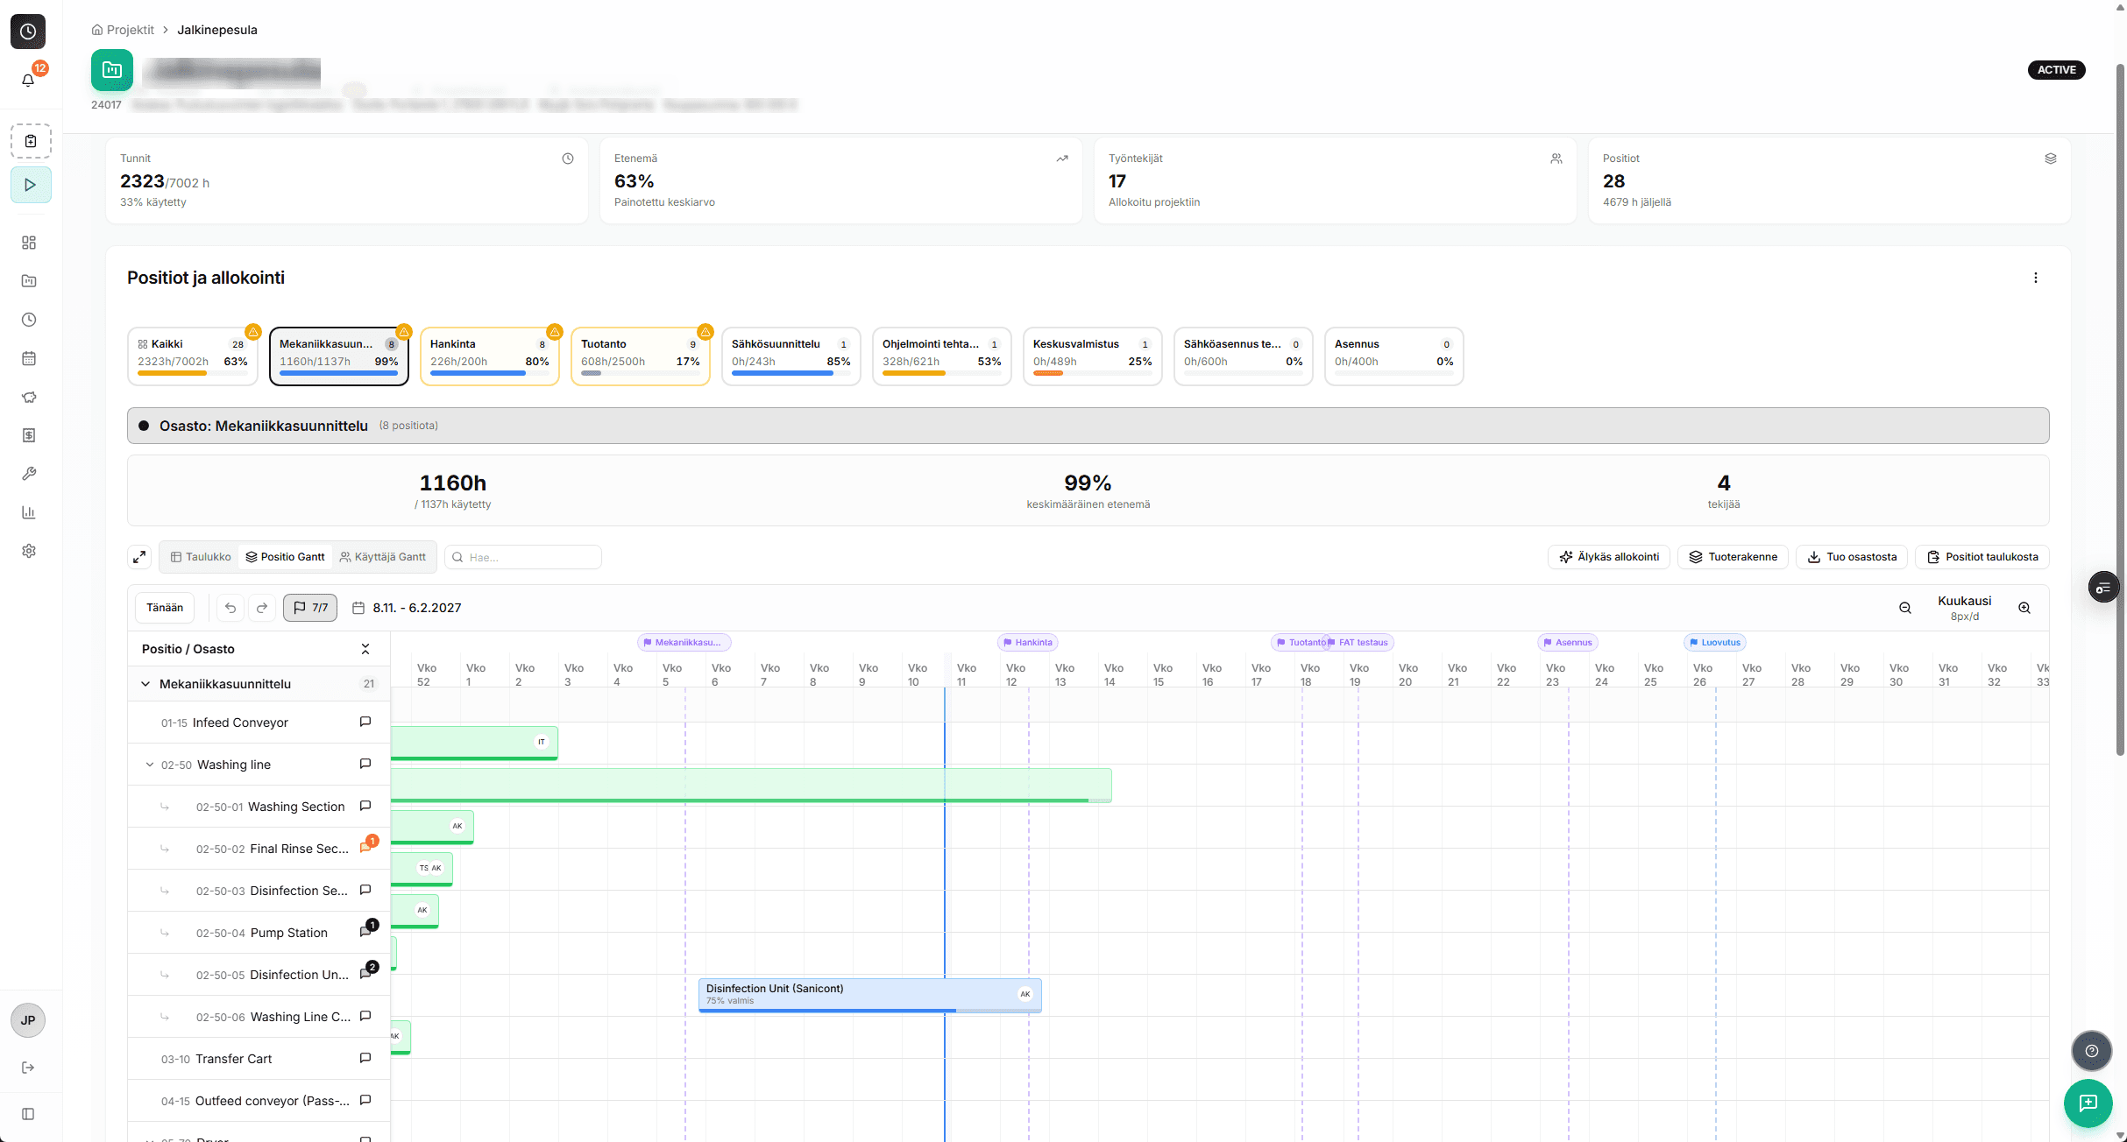Screen dimensions: 2127x1142
Task: Click the Tänään button
Action: tap(165, 608)
